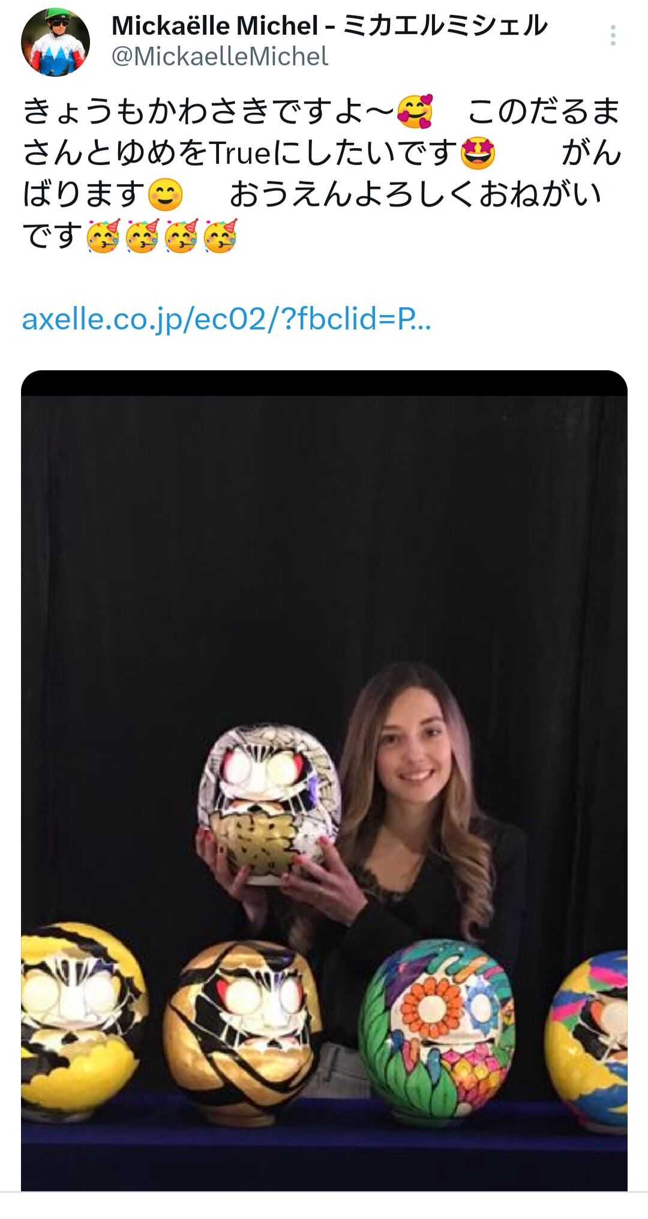Click the first party face emoji
This screenshot has height=1219, width=648.
(x=104, y=236)
